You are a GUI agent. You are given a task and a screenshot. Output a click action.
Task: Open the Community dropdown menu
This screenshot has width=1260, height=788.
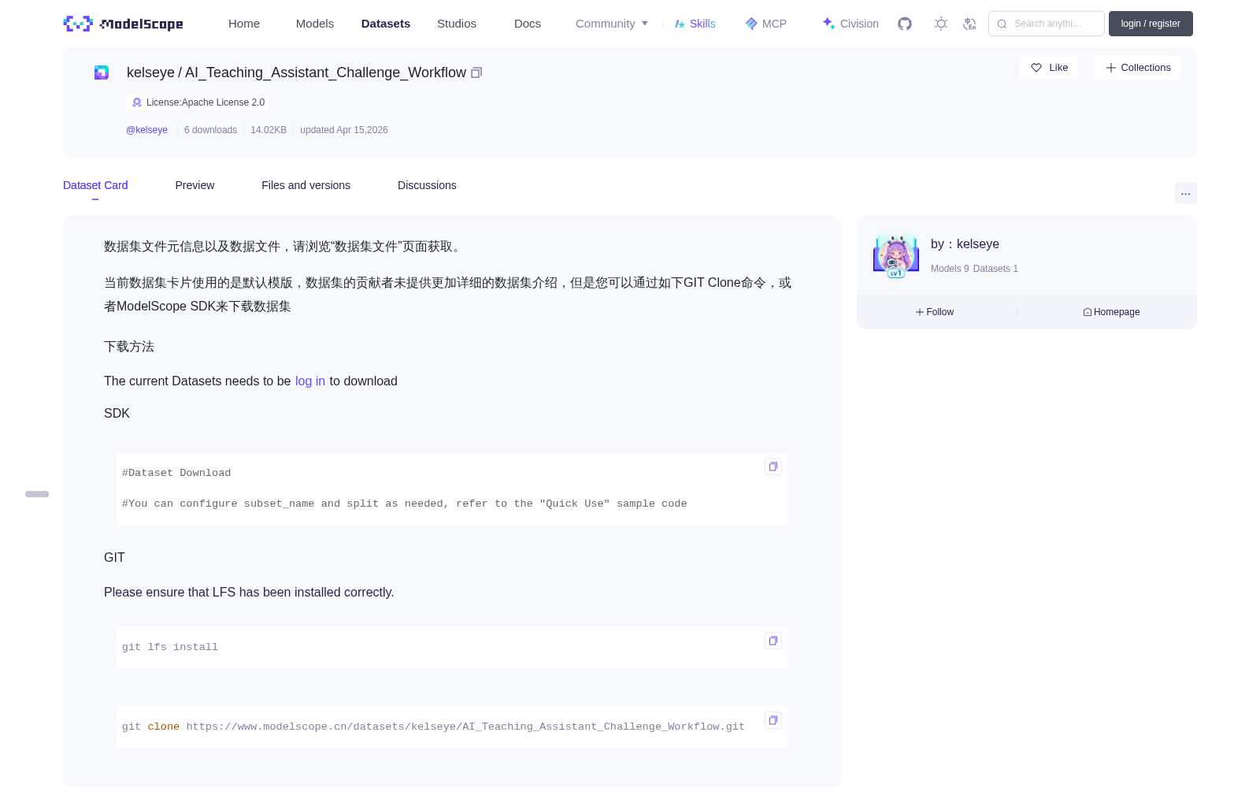coord(612,24)
